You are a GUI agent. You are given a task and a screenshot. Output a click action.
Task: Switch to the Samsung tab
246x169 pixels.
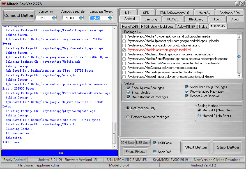[x=151, y=19]
